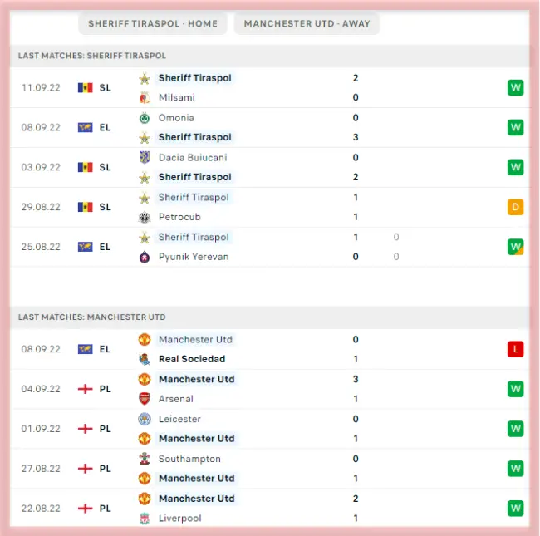540x536 pixels.
Task: Click the Real Sociedad club crest
Action: 145,359
